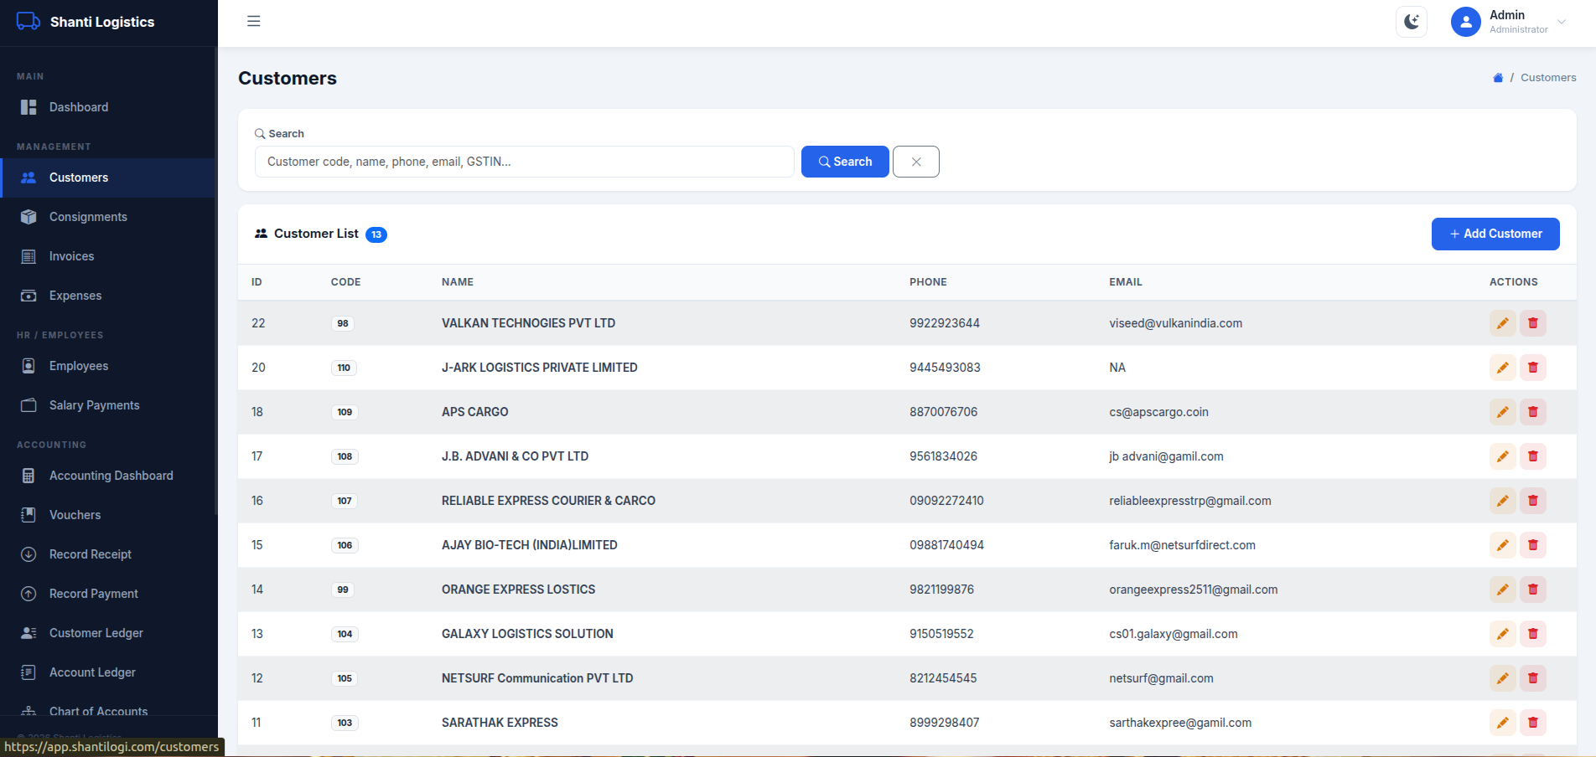Delete GALAXY LOGISTICS SOLUTION with the trash icon
The image size is (1596, 757).
pyautogui.click(x=1533, y=634)
